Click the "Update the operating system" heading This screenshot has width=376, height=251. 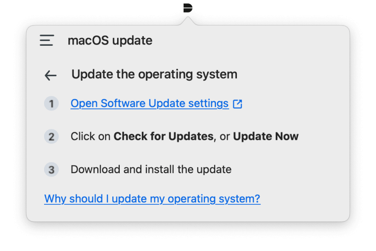pos(154,74)
